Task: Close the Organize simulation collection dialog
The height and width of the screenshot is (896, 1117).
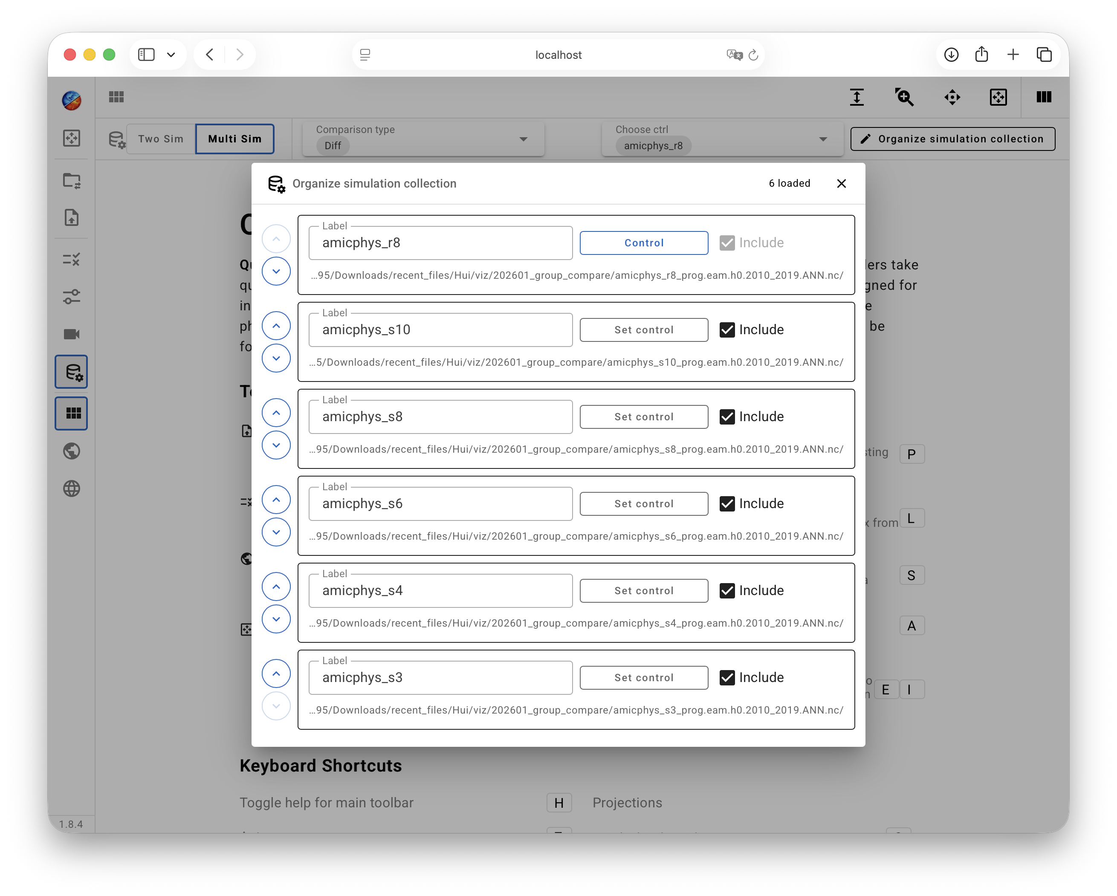Action: coord(841,183)
